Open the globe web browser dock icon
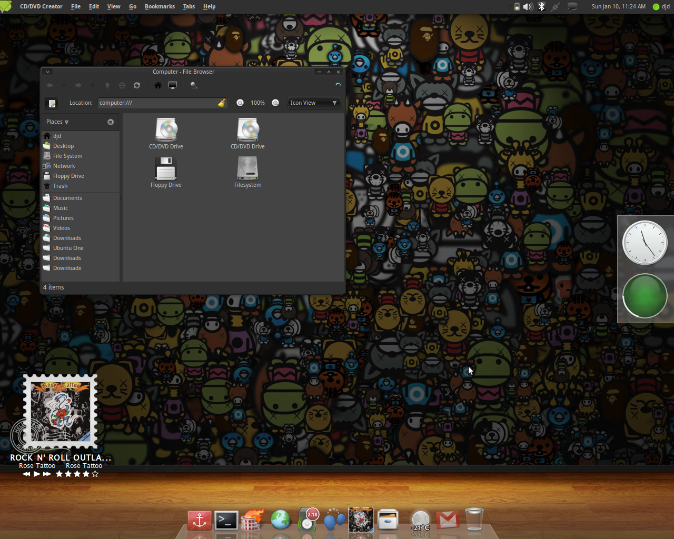 pyautogui.click(x=281, y=520)
